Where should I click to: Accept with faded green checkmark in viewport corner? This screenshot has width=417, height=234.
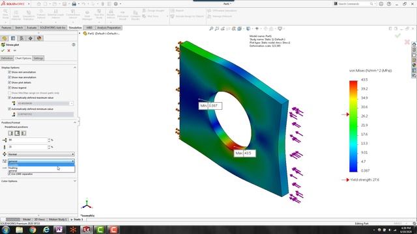tap(397, 35)
